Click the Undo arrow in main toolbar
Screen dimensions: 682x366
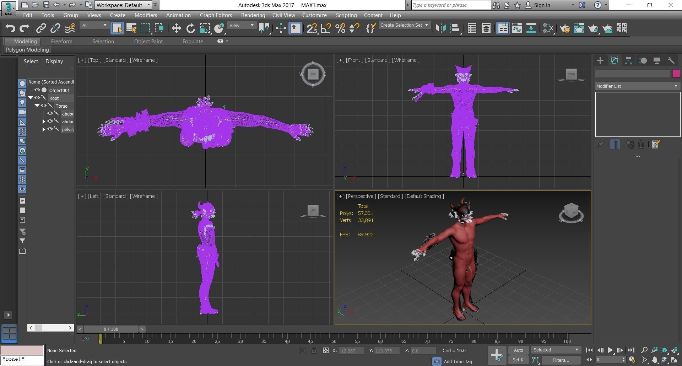[x=10, y=28]
